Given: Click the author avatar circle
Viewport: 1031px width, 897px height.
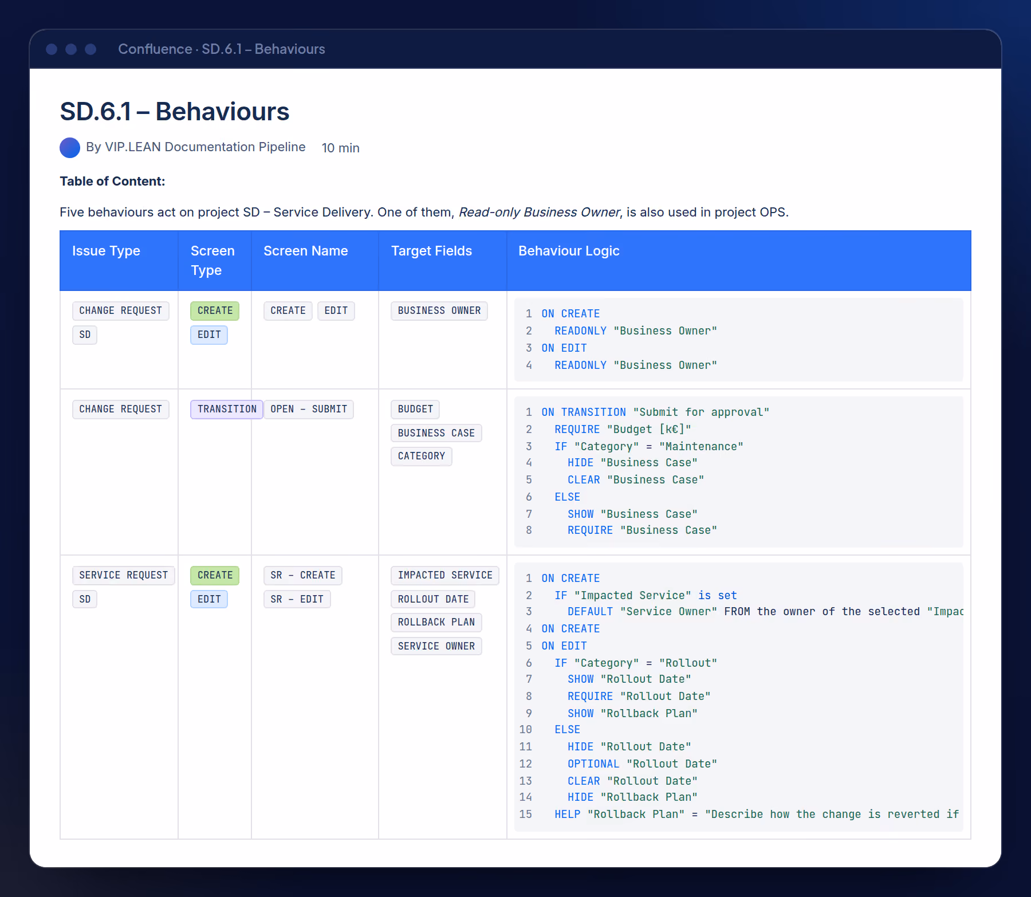Looking at the screenshot, I should [x=70, y=148].
